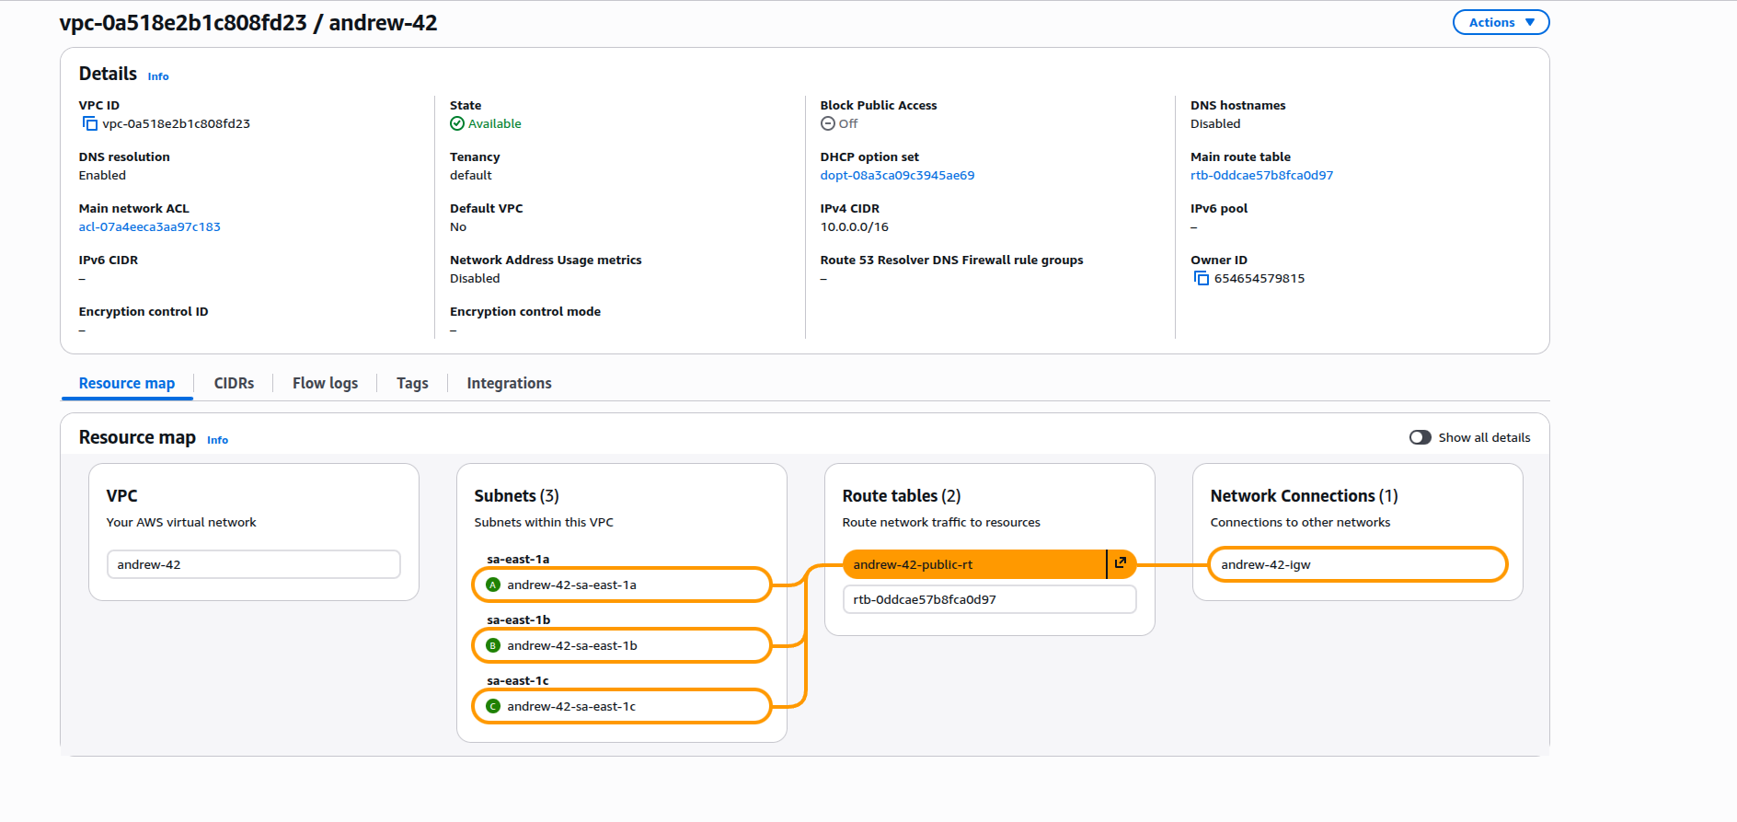Open the Integrations tab
The height and width of the screenshot is (822, 1737).
tap(509, 383)
